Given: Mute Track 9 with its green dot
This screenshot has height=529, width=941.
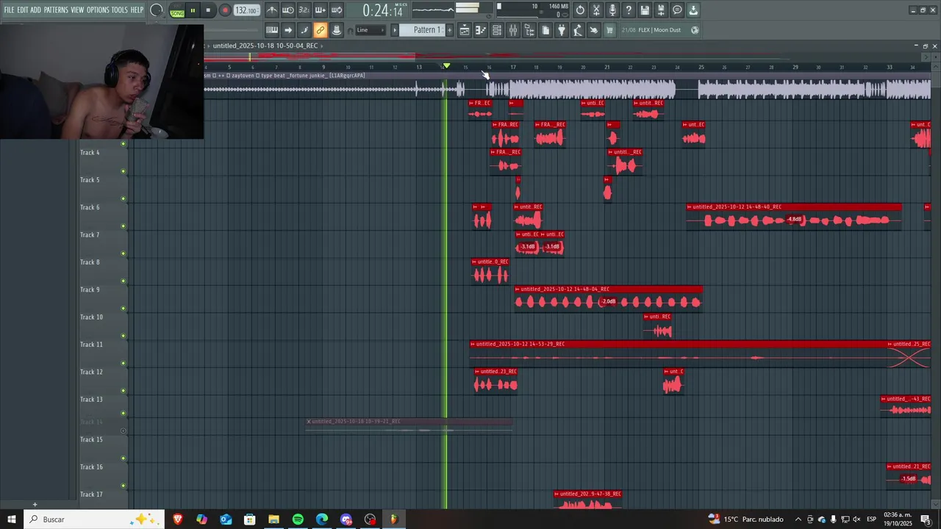Looking at the screenshot, I should pyautogui.click(x=124, y=309).
